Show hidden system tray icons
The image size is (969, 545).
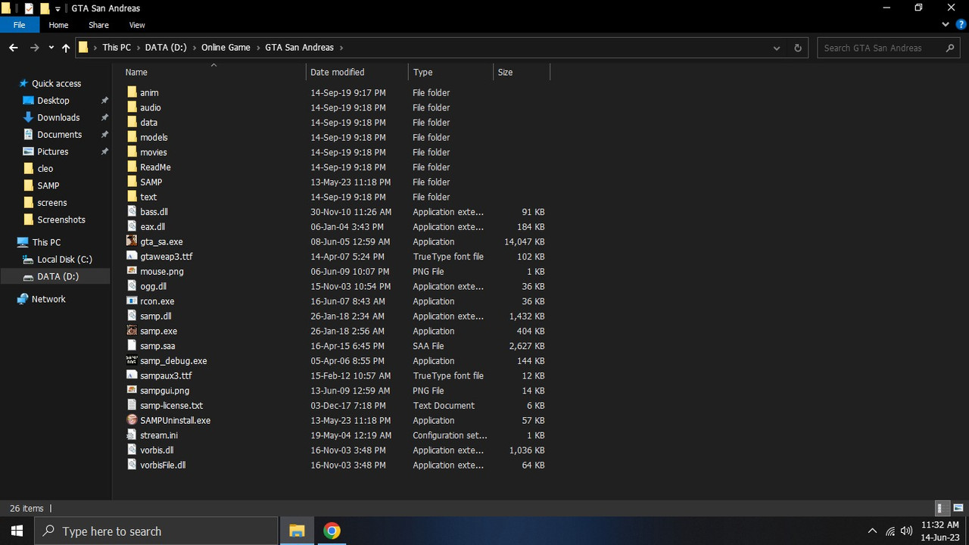pos(872,531)
